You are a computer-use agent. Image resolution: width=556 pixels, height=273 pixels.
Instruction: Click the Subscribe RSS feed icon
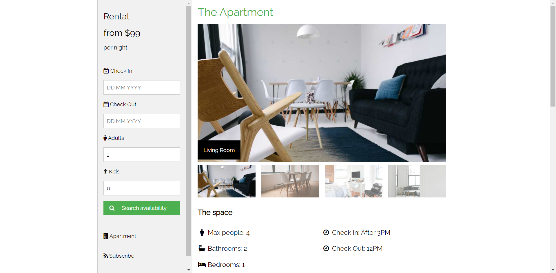point(106,256)
